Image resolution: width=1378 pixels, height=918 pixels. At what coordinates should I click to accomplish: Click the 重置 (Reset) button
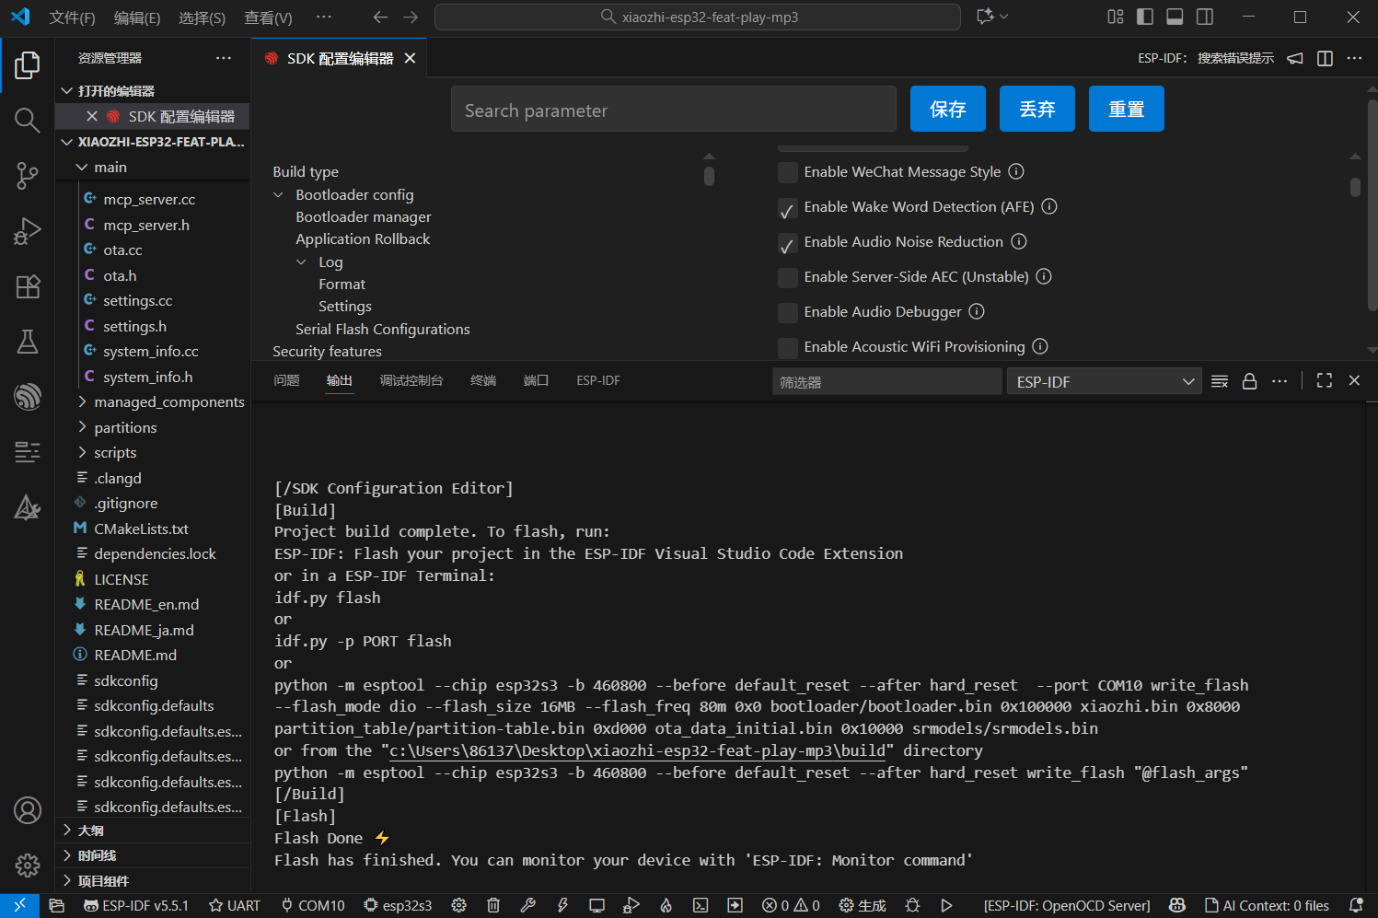click(x=1126, y=110)
